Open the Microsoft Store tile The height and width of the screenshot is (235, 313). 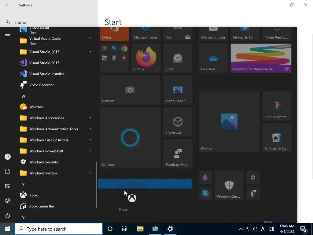pyautogui.click(x=213, y=34)
